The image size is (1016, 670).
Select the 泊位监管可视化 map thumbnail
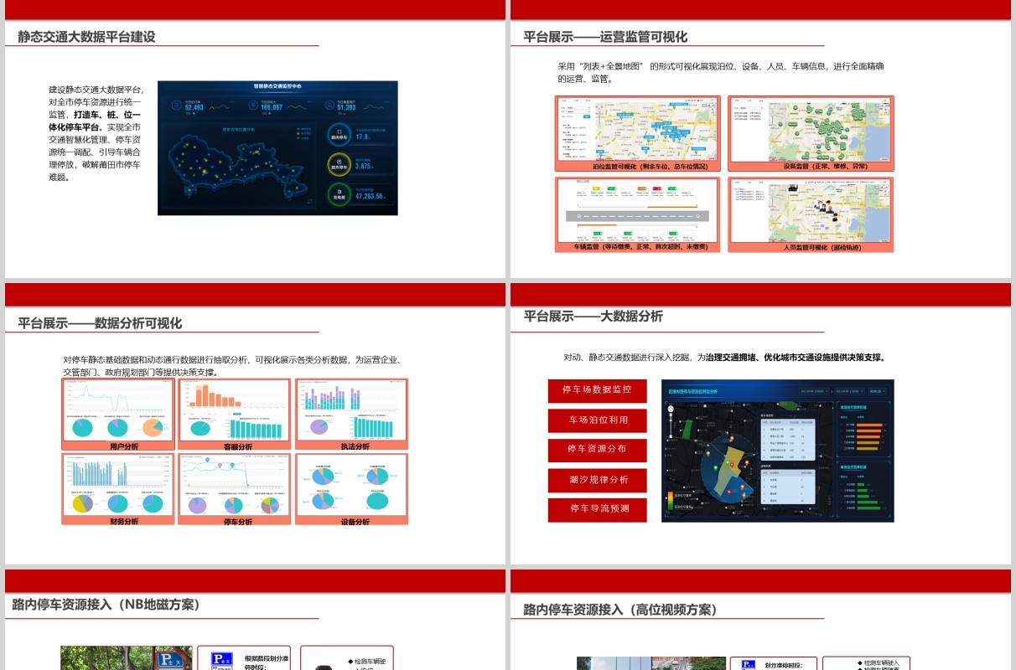pyautogui.click(x=637, y=129)
